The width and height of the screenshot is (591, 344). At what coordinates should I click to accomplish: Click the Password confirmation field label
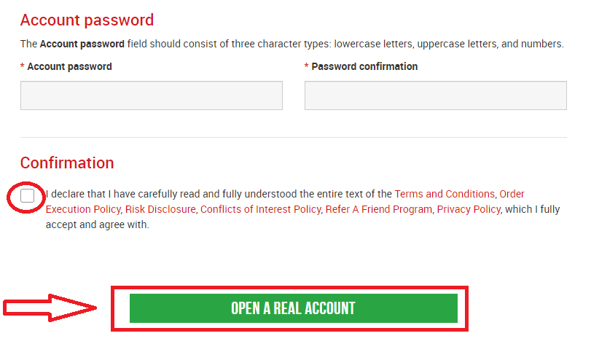pyautogui.click(x=364, y=66)
